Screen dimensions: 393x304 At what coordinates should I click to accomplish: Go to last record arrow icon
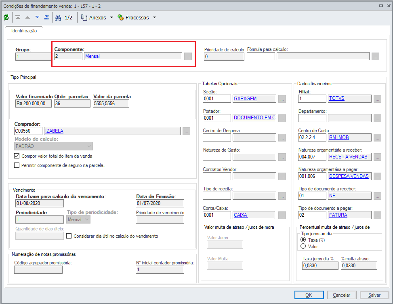pos(47,17)
